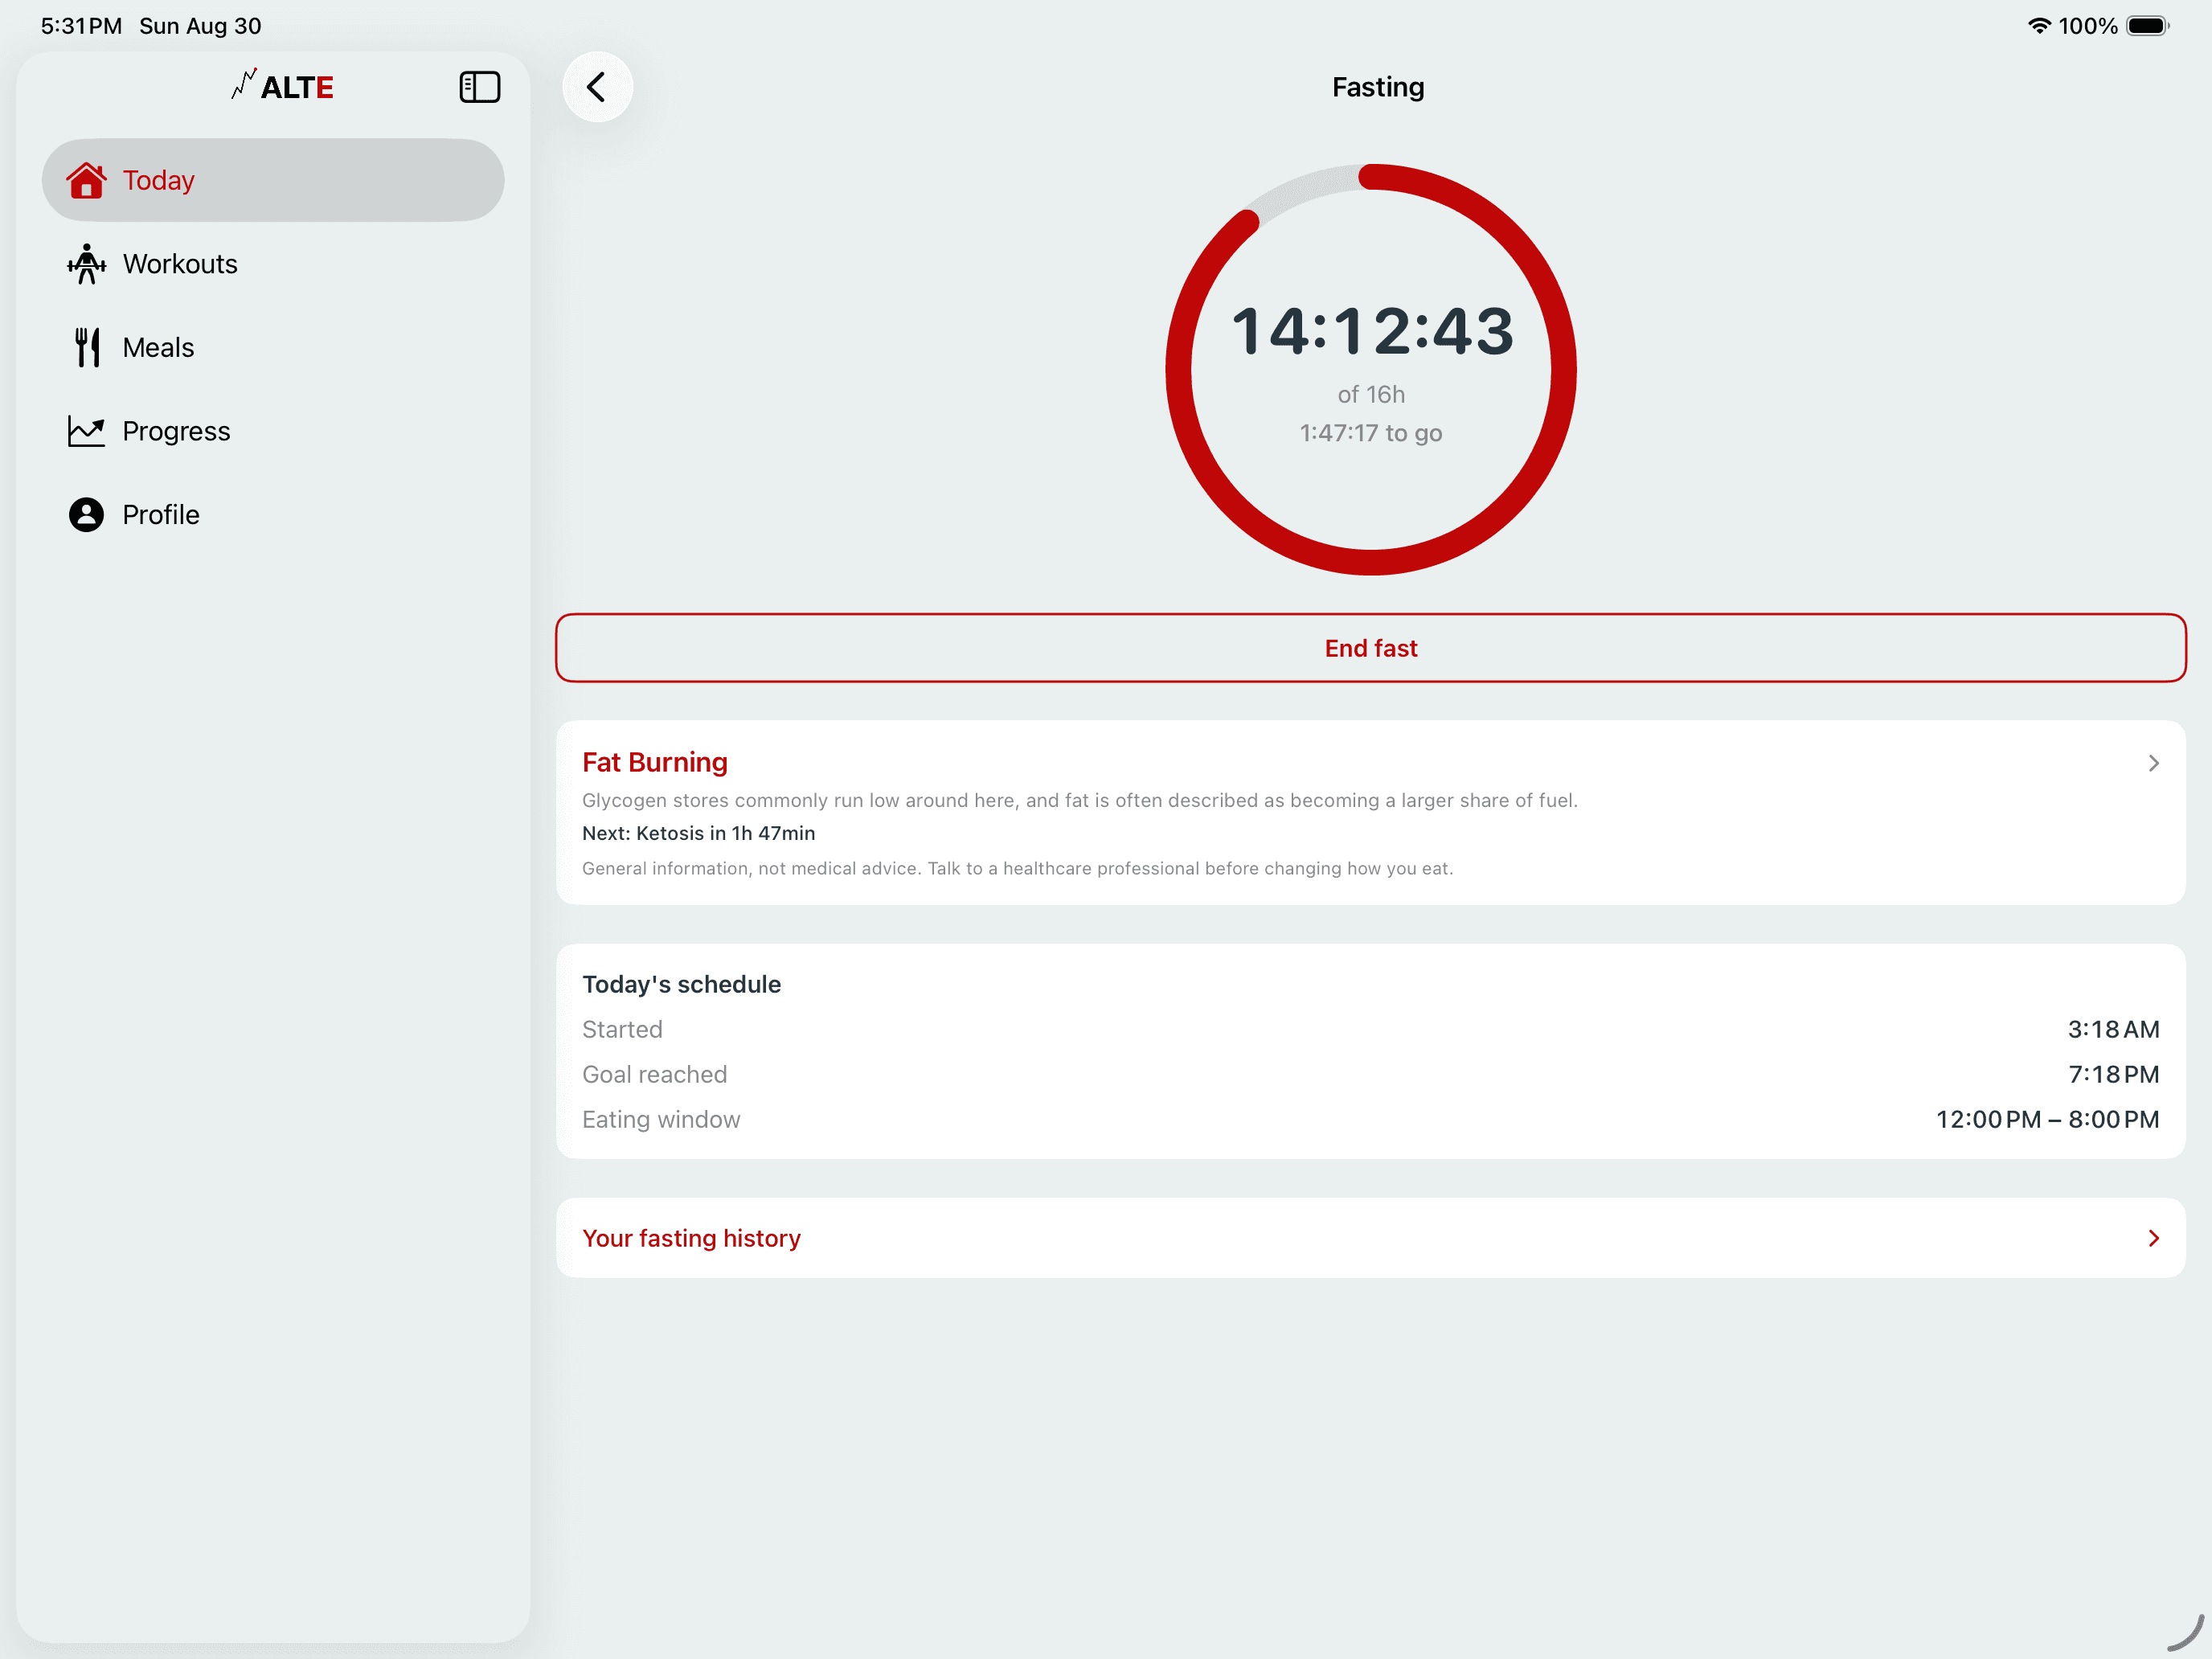Tap the circular fasting progress ring

(x=1371, y=369)
